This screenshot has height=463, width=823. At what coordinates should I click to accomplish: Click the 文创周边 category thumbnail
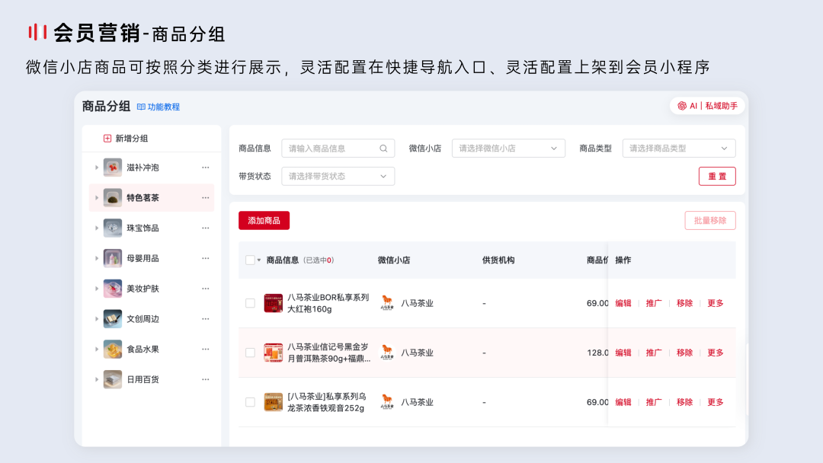pyautogui.click(x=112, y=318)
